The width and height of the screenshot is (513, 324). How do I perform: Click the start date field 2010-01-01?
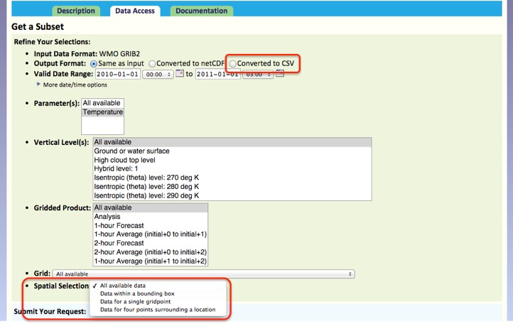pyautogui.click(x=118, y=75)
